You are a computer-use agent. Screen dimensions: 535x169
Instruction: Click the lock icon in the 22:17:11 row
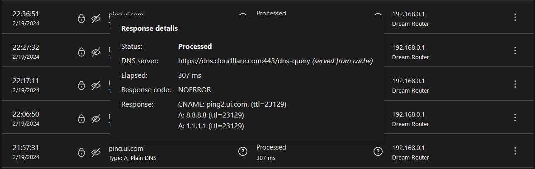81,85
